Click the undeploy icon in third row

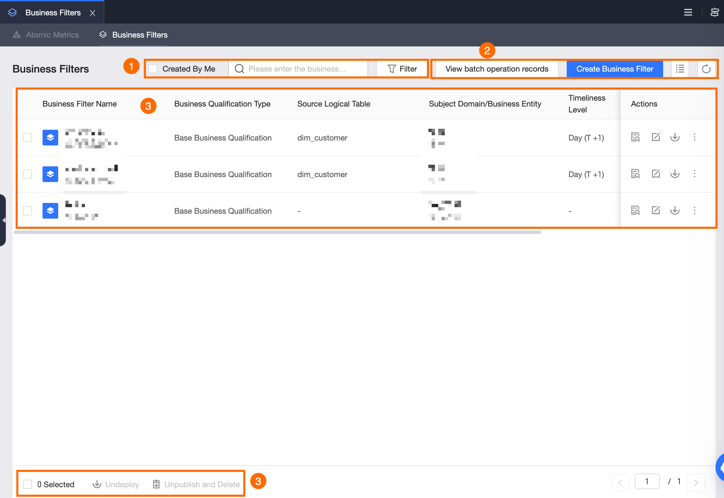click(675, 210)
